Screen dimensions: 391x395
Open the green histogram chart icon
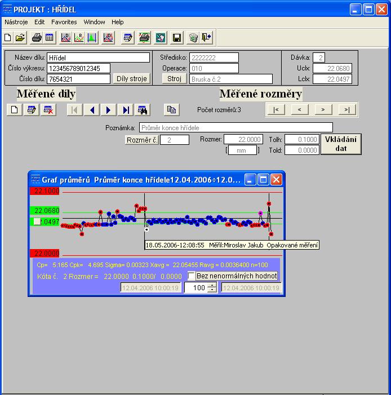(92, 38)
